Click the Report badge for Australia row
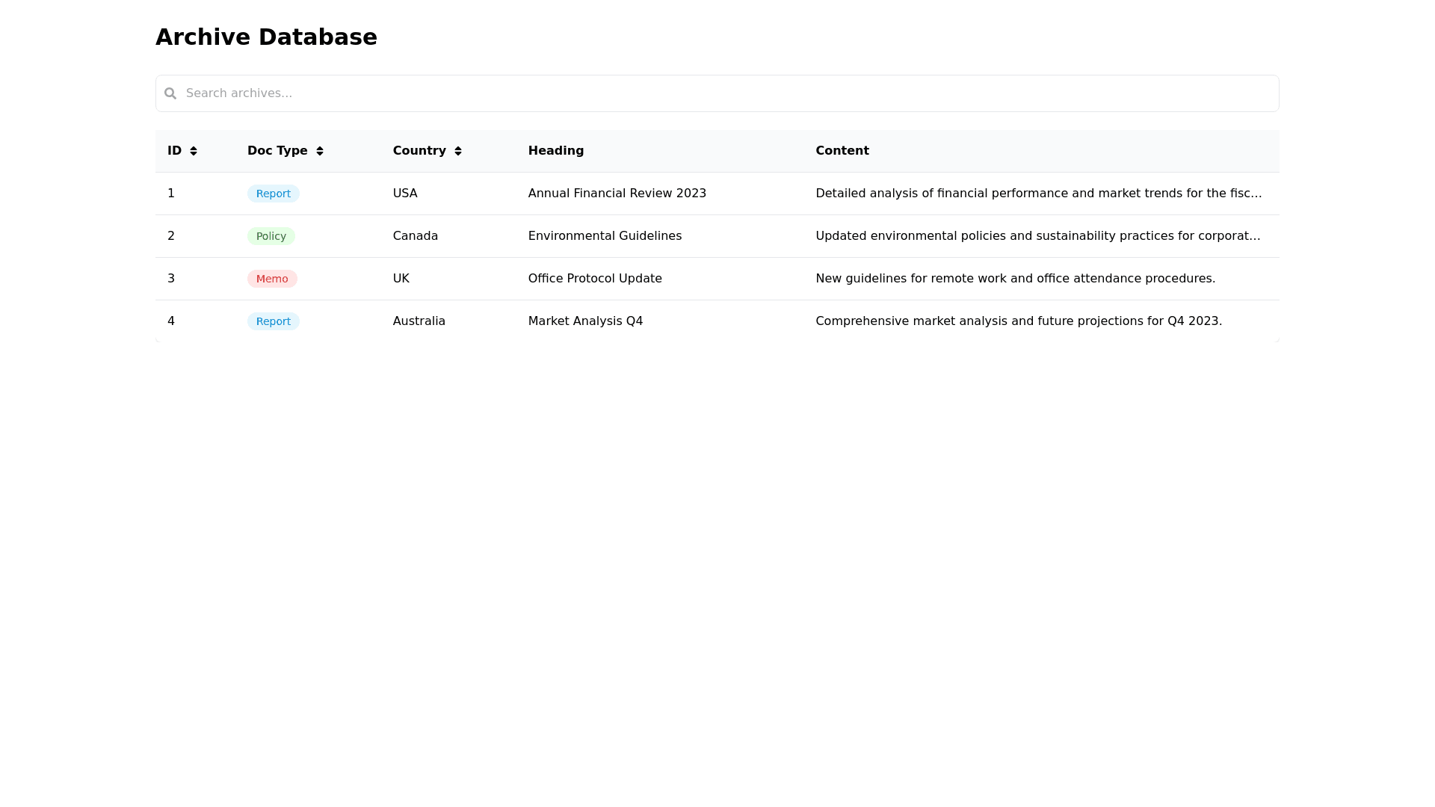The image size is (1435, 807). click(274, 321)
